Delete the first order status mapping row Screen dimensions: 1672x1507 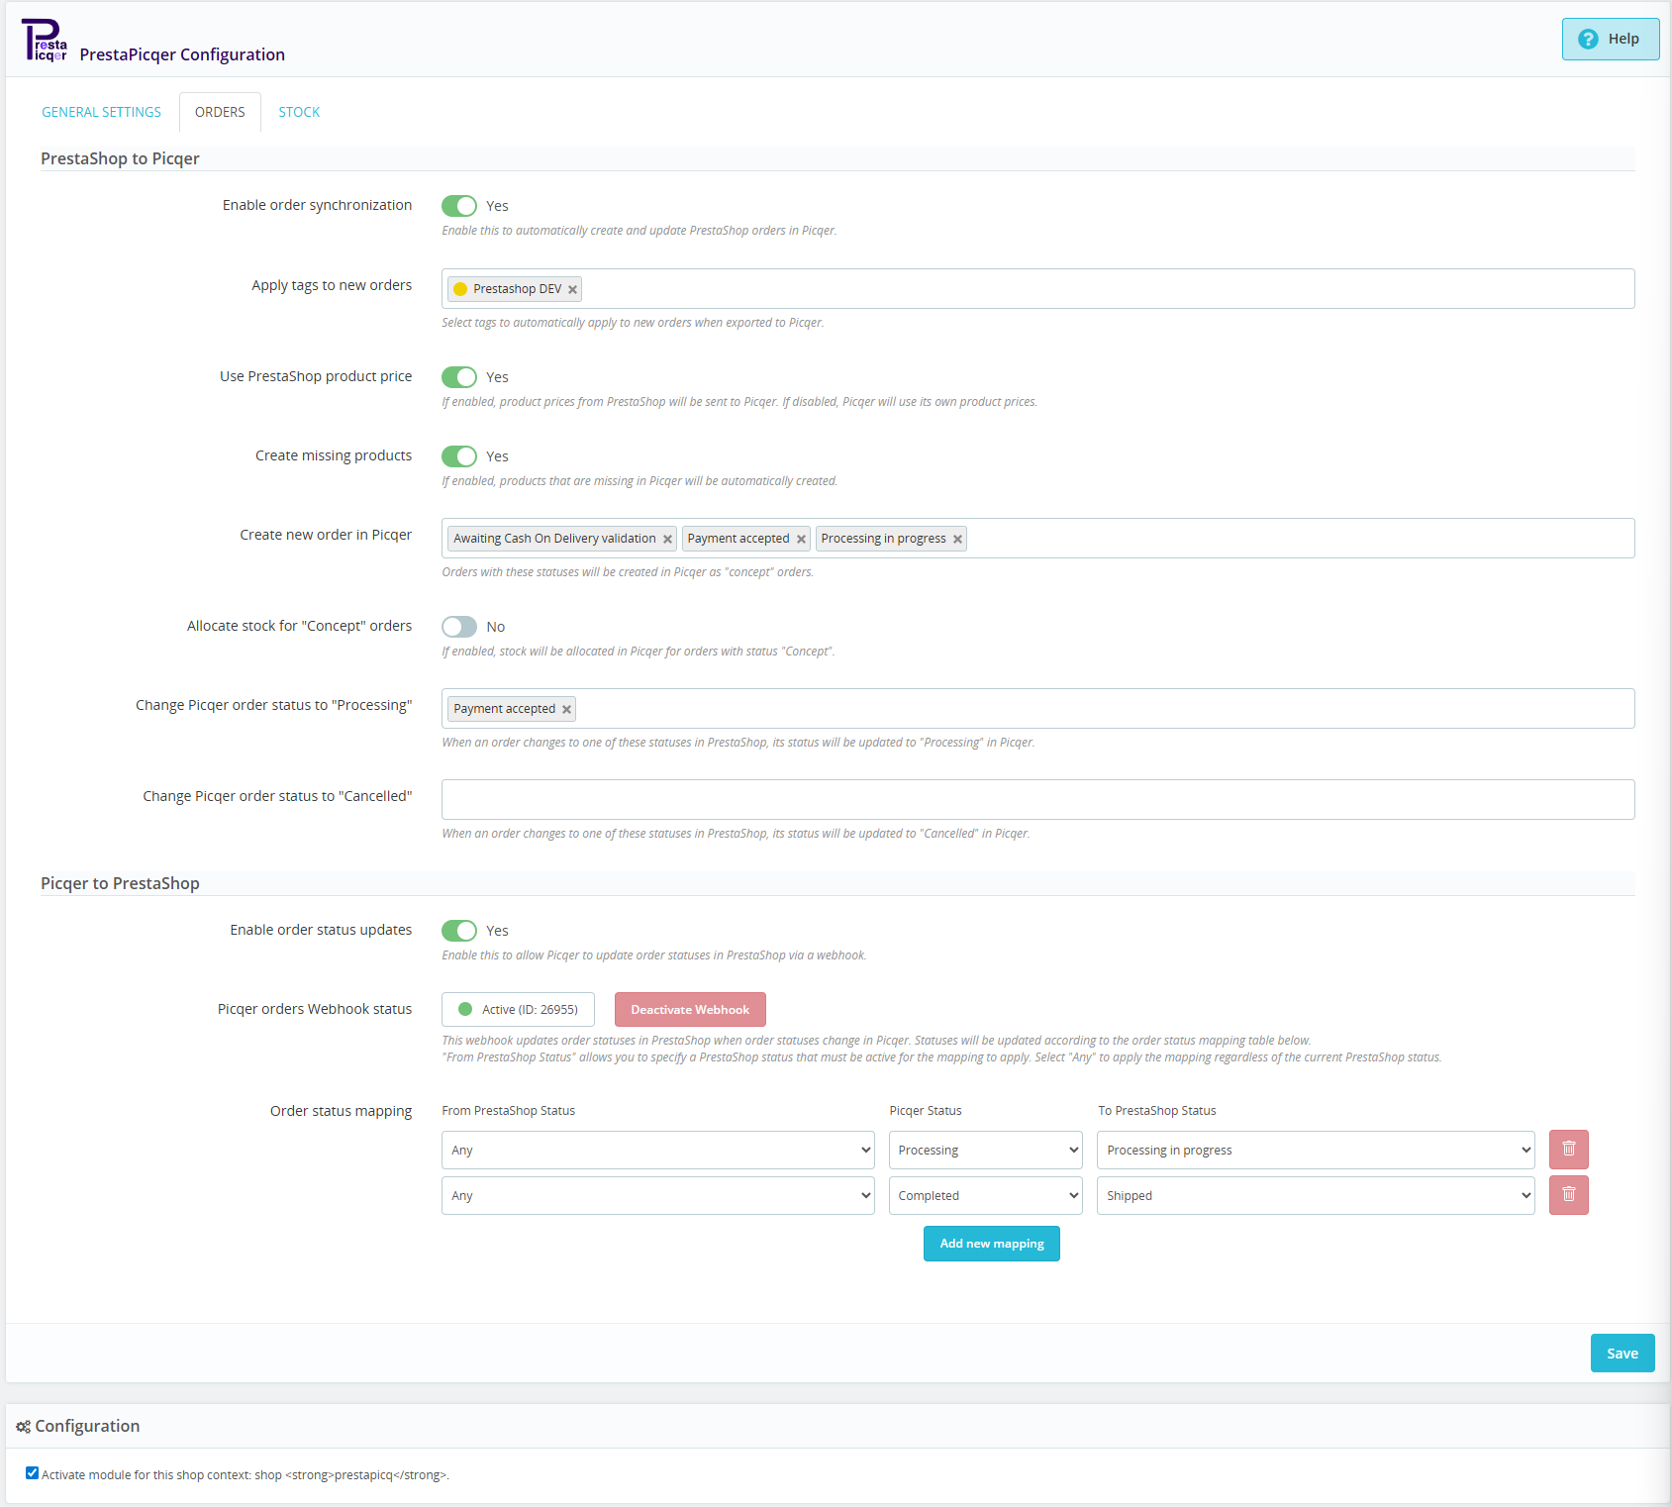point(1568,1150)
